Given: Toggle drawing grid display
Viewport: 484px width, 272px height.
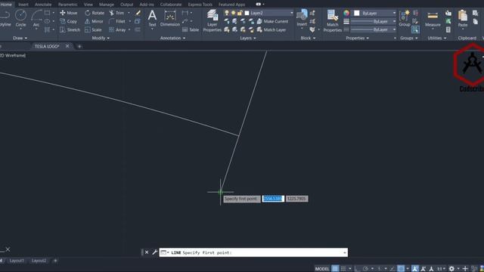Looking at the screenshot, I should coord(335,269).
